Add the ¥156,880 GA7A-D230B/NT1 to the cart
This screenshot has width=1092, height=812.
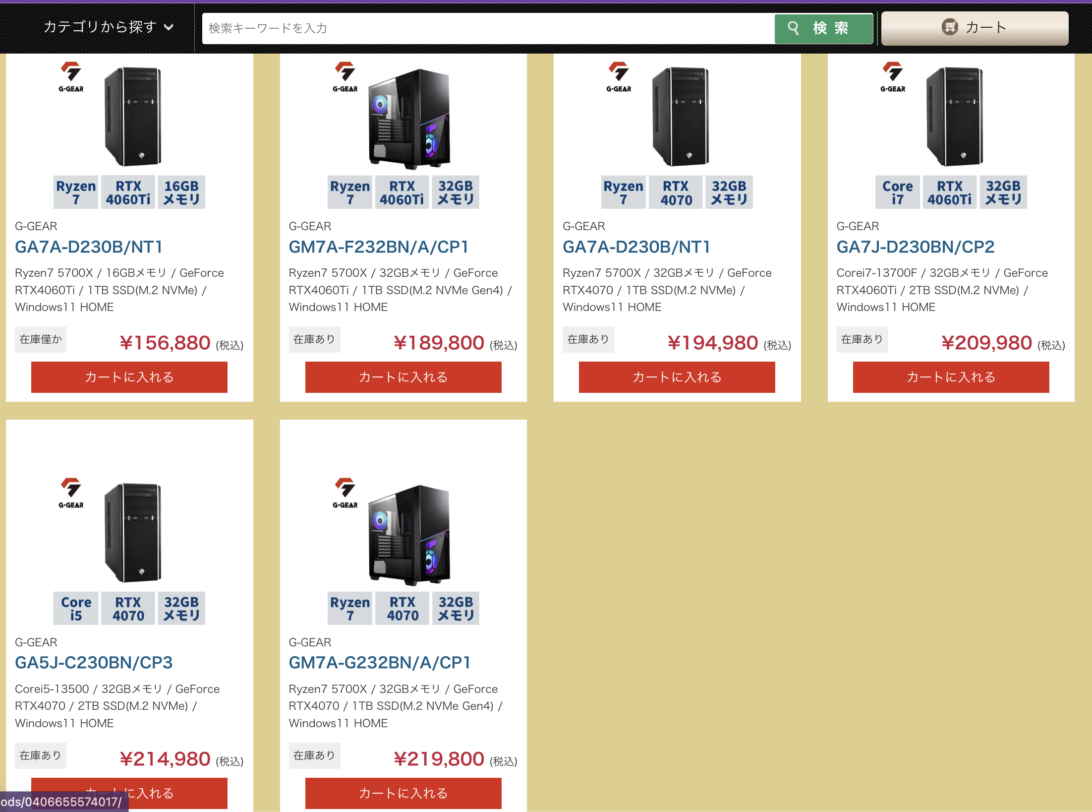(129, 377)
